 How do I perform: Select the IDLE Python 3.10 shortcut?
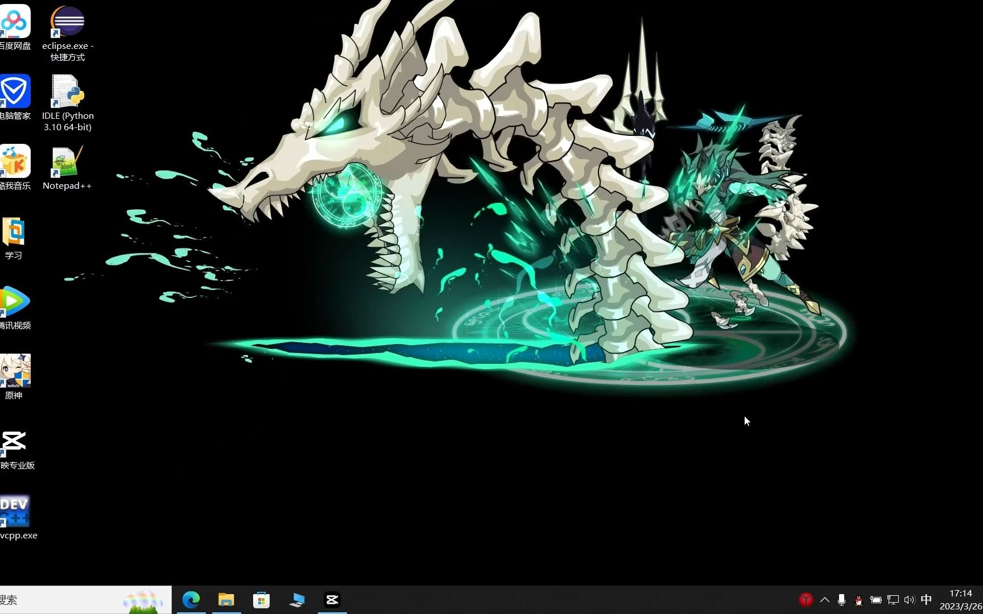click(x=68, y=103)
